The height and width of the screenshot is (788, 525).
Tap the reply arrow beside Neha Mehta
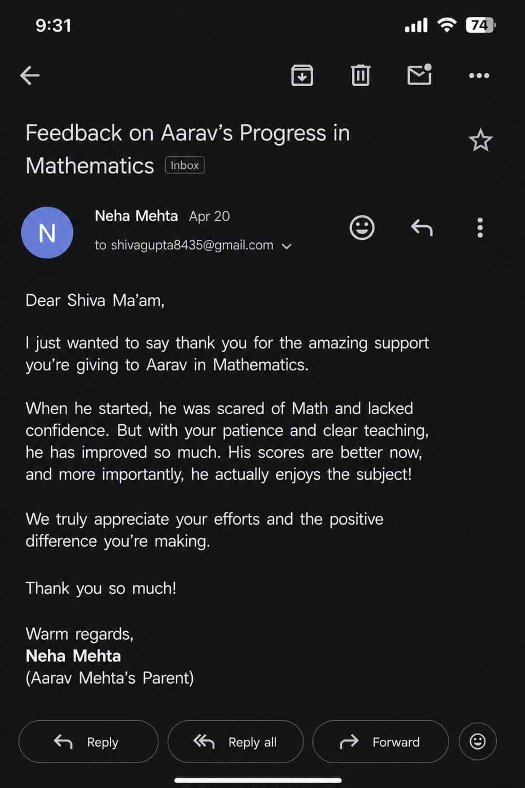click(422, 227)
